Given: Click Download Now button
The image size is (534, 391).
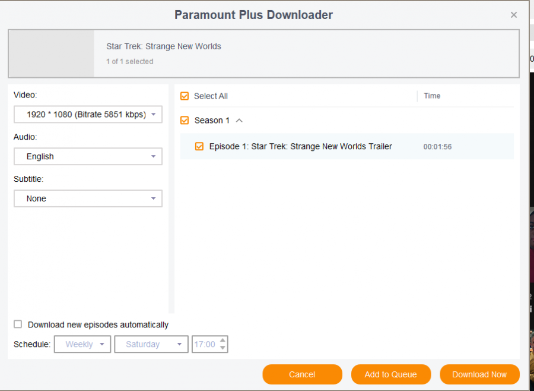Looking at the screenshot, I should tap(479, 374).
